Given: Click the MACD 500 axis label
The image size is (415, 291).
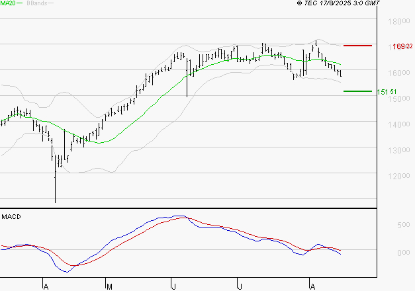Looking at the screenshot, I should (404, 225).
